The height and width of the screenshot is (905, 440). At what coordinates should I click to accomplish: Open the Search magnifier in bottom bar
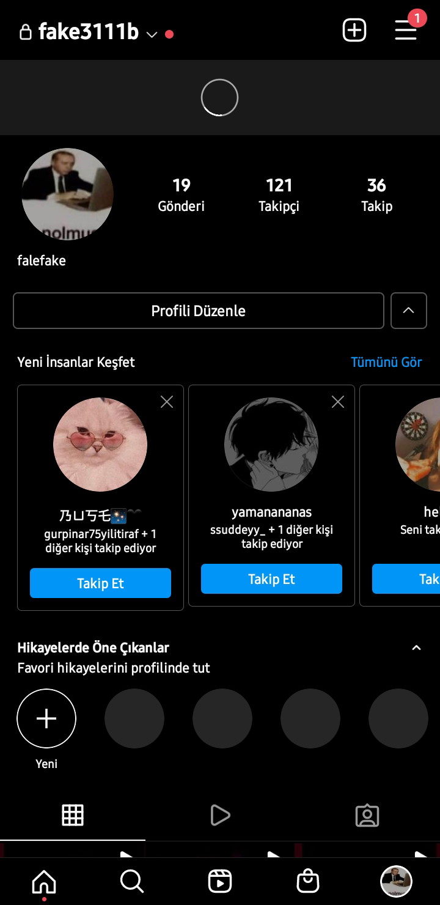pyautogui.click(x=131, y=881)
